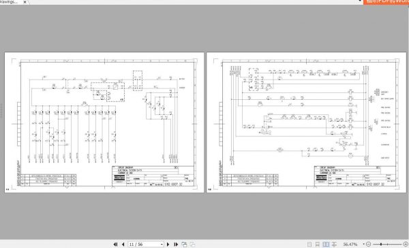Open the tab list dropdown at top right
The image size is (409, 248).
tap(360, 1)
